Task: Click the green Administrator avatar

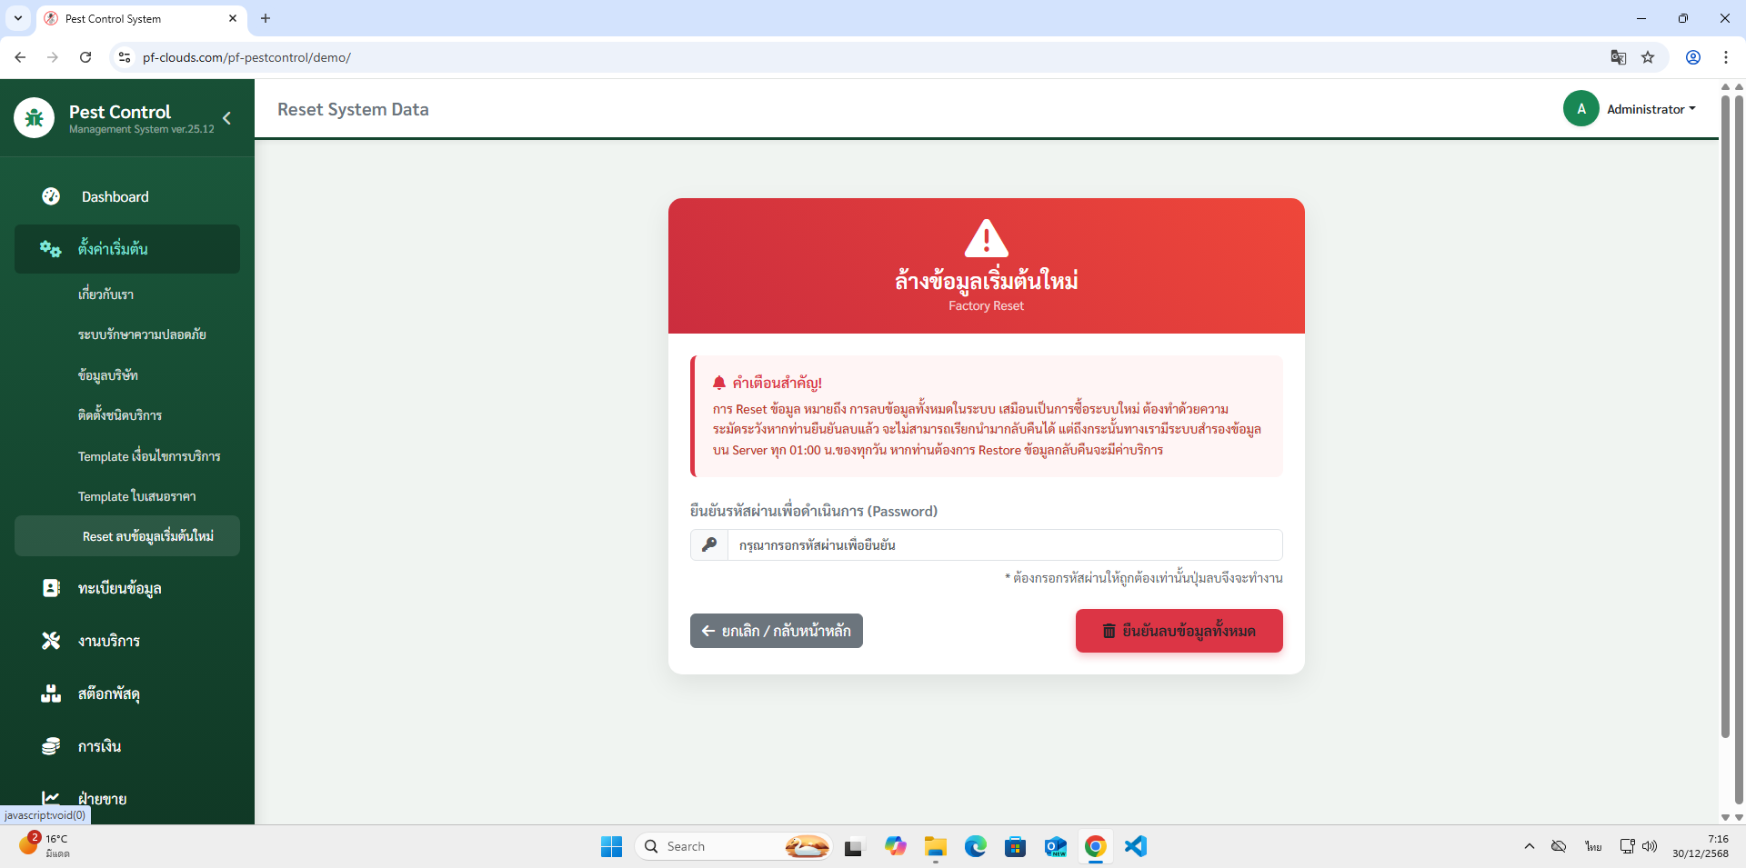Action: 1580,109
